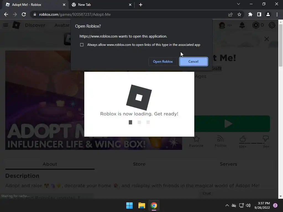Check Always allow www.roblox.com checkbox
The width and height of the screenshot is (283, 212).
(82, 45)
